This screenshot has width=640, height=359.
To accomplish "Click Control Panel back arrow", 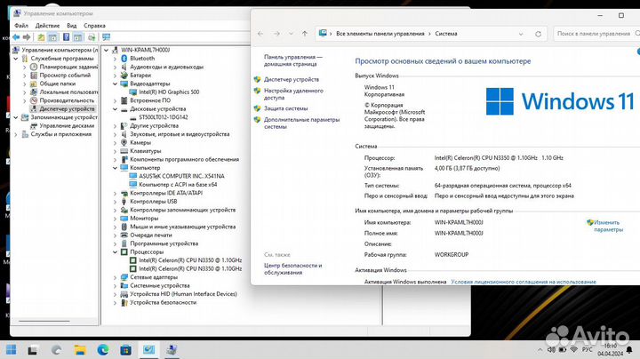I will click(260, 34).
